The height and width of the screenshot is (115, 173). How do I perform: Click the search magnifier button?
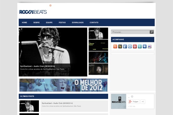(x=152, y=32)
